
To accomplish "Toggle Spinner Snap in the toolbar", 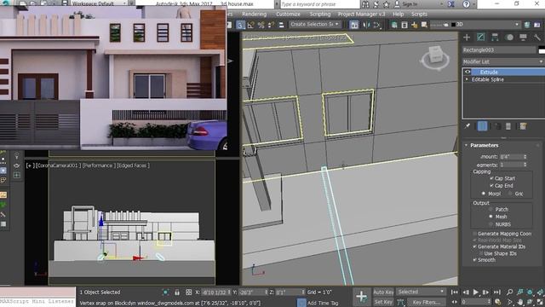I will click(271, 25).
